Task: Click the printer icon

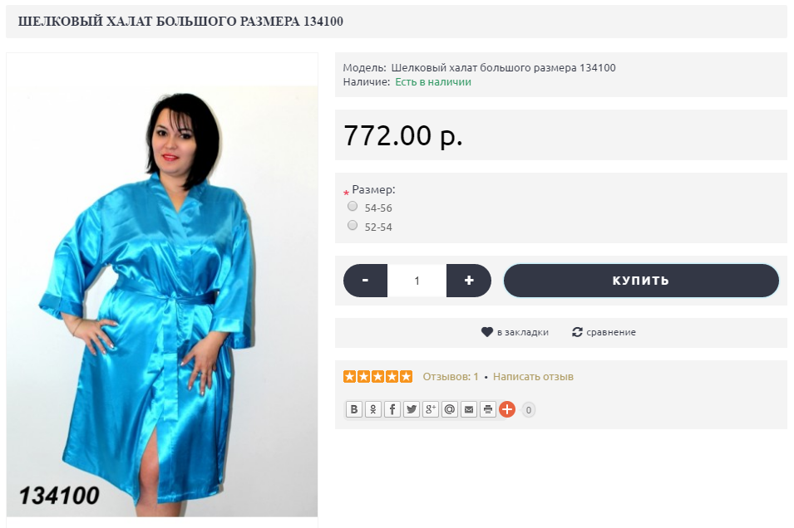Action: (488, 409)
